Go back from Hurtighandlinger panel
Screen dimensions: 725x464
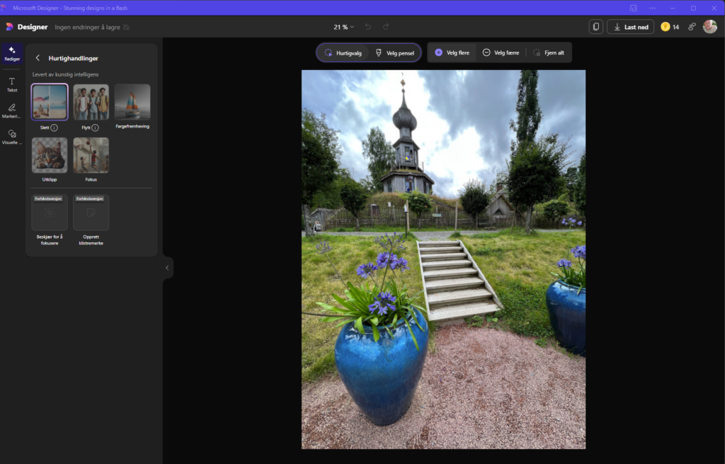coord(38,58)
